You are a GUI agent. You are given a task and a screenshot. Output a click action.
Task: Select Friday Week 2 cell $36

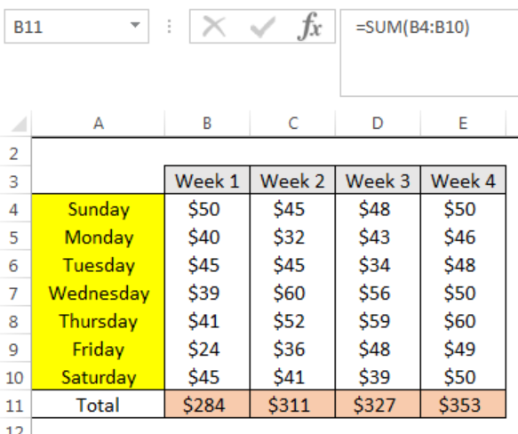click(x=292, y=349)
